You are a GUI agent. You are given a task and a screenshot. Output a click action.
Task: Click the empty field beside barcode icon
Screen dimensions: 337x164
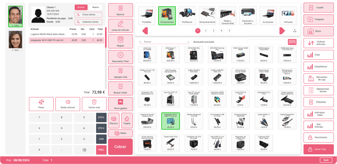(266, 42)
